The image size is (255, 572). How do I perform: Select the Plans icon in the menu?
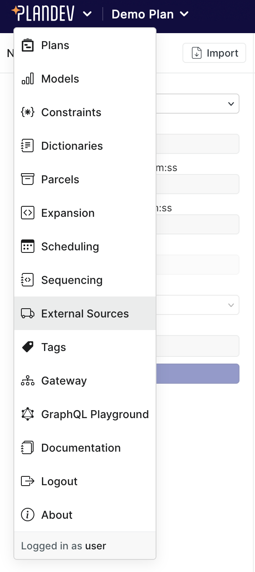pos(27,45)
